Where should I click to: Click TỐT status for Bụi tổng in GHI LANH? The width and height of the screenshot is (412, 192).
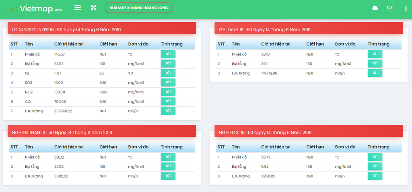(375, 63)
